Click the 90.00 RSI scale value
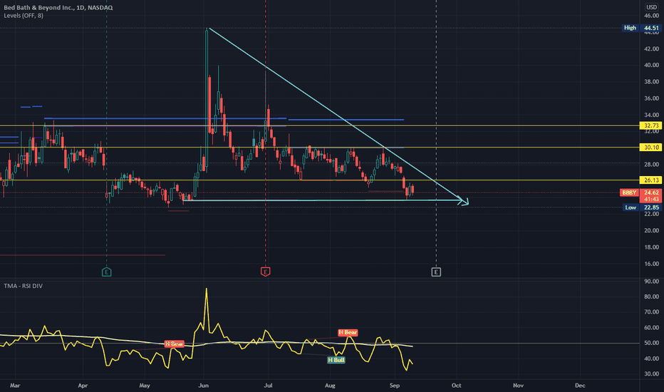Image resolution: width=664 pixels, height=392 pixels. pyautogui.click(x=651, y=282)
